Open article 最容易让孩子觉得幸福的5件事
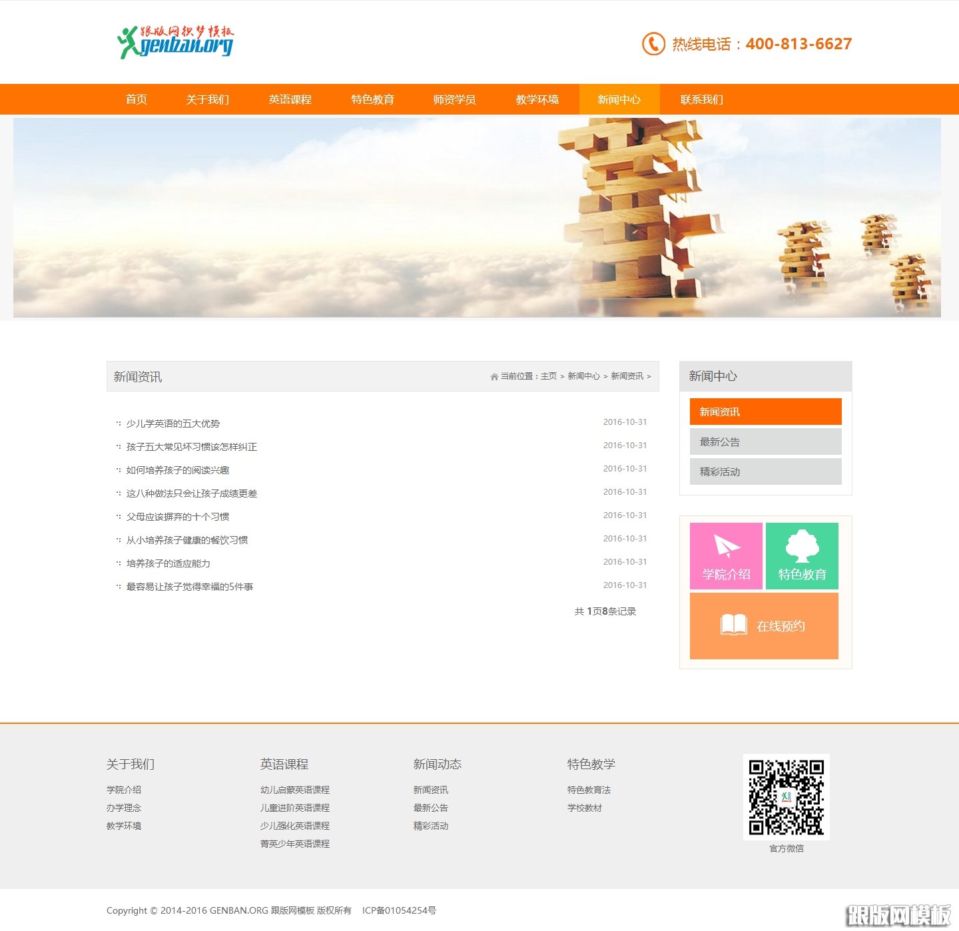 tap(190, 587)
